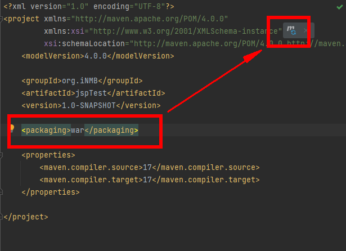Click the opening packaging tag
Viewport: 346px width, 251px height.
tap(46, 130)
